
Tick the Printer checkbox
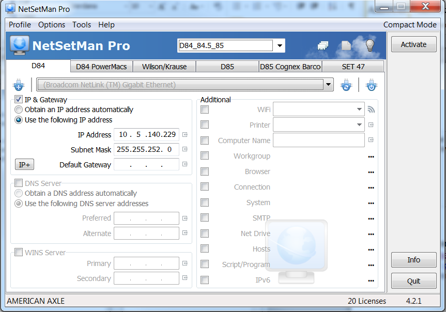[205, 124]
